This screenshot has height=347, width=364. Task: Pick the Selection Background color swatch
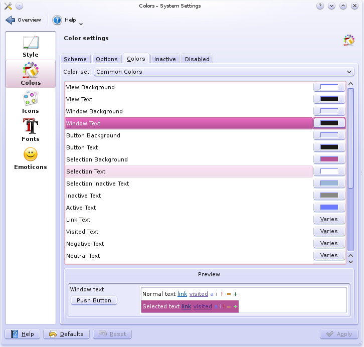coord(329,159)
